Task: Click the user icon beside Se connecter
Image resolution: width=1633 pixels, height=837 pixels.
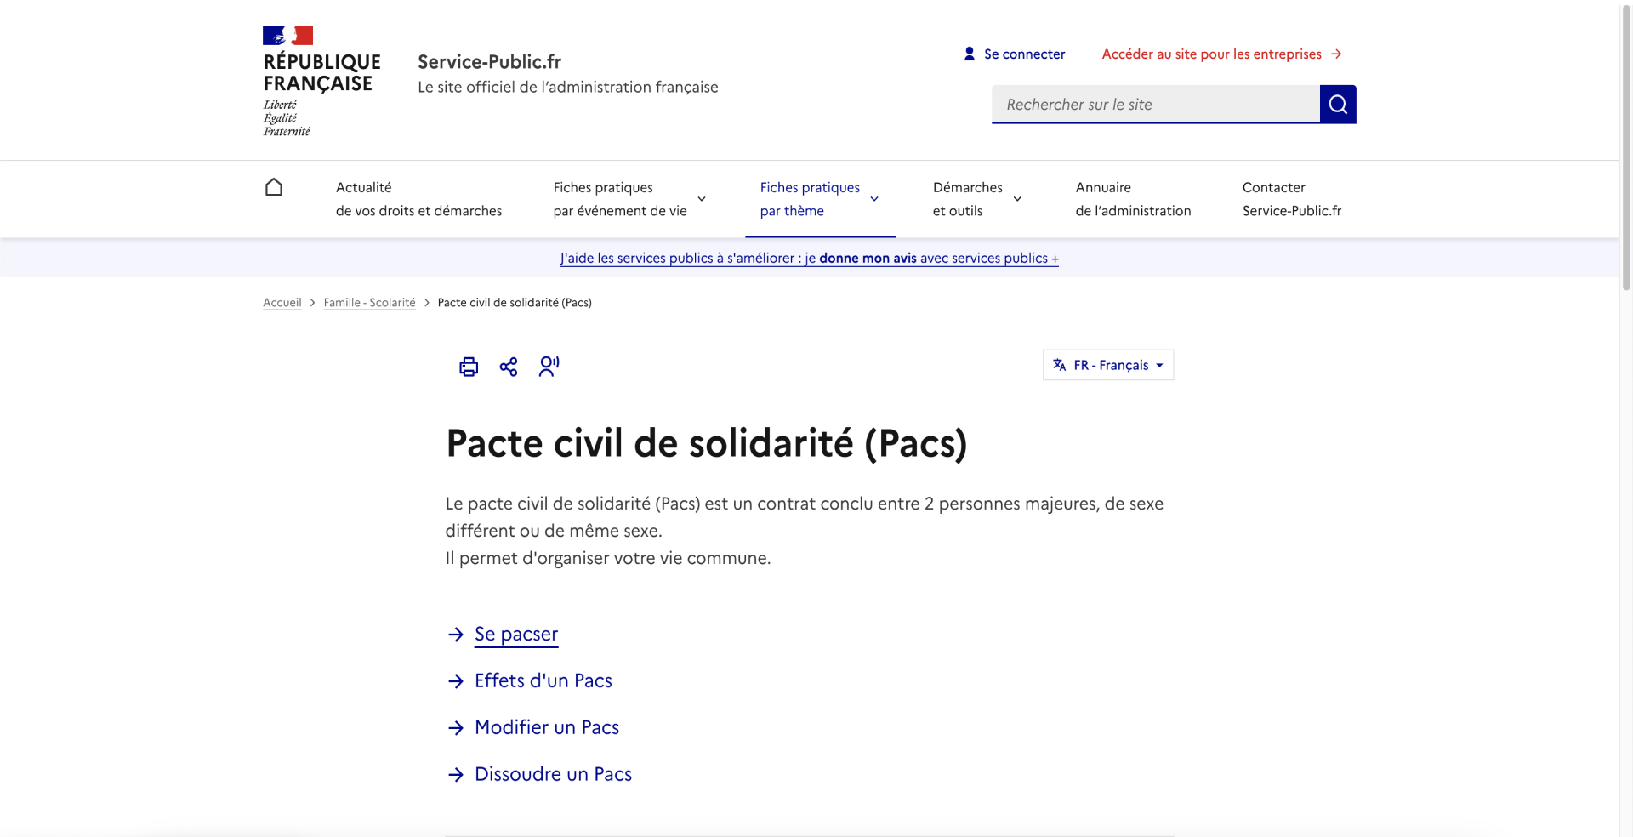Action: tap(970, 54)
